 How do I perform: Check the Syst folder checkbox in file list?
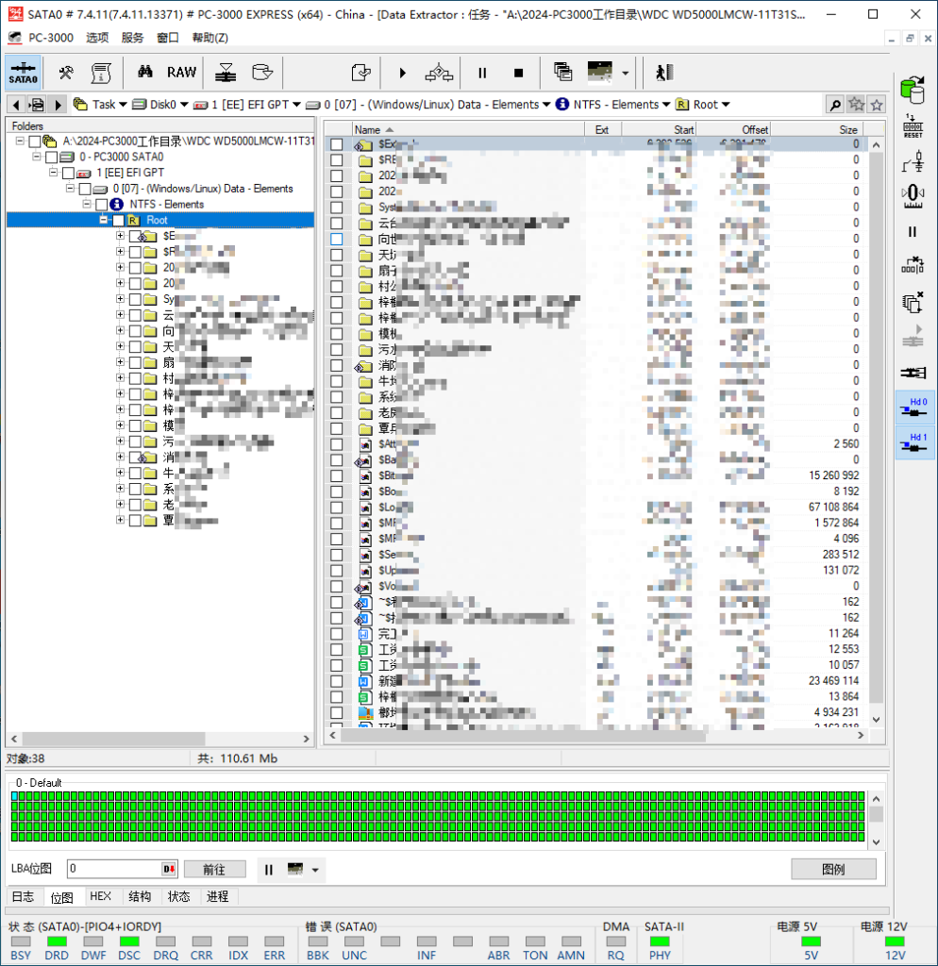point(337,208)
